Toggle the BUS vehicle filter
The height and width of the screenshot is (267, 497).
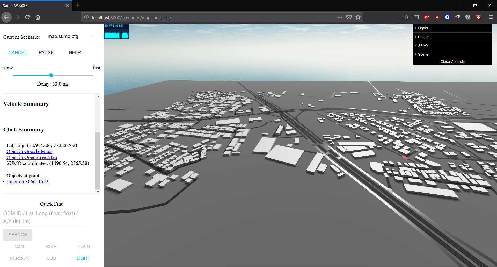pyautogui.click(x=51, y=258)
